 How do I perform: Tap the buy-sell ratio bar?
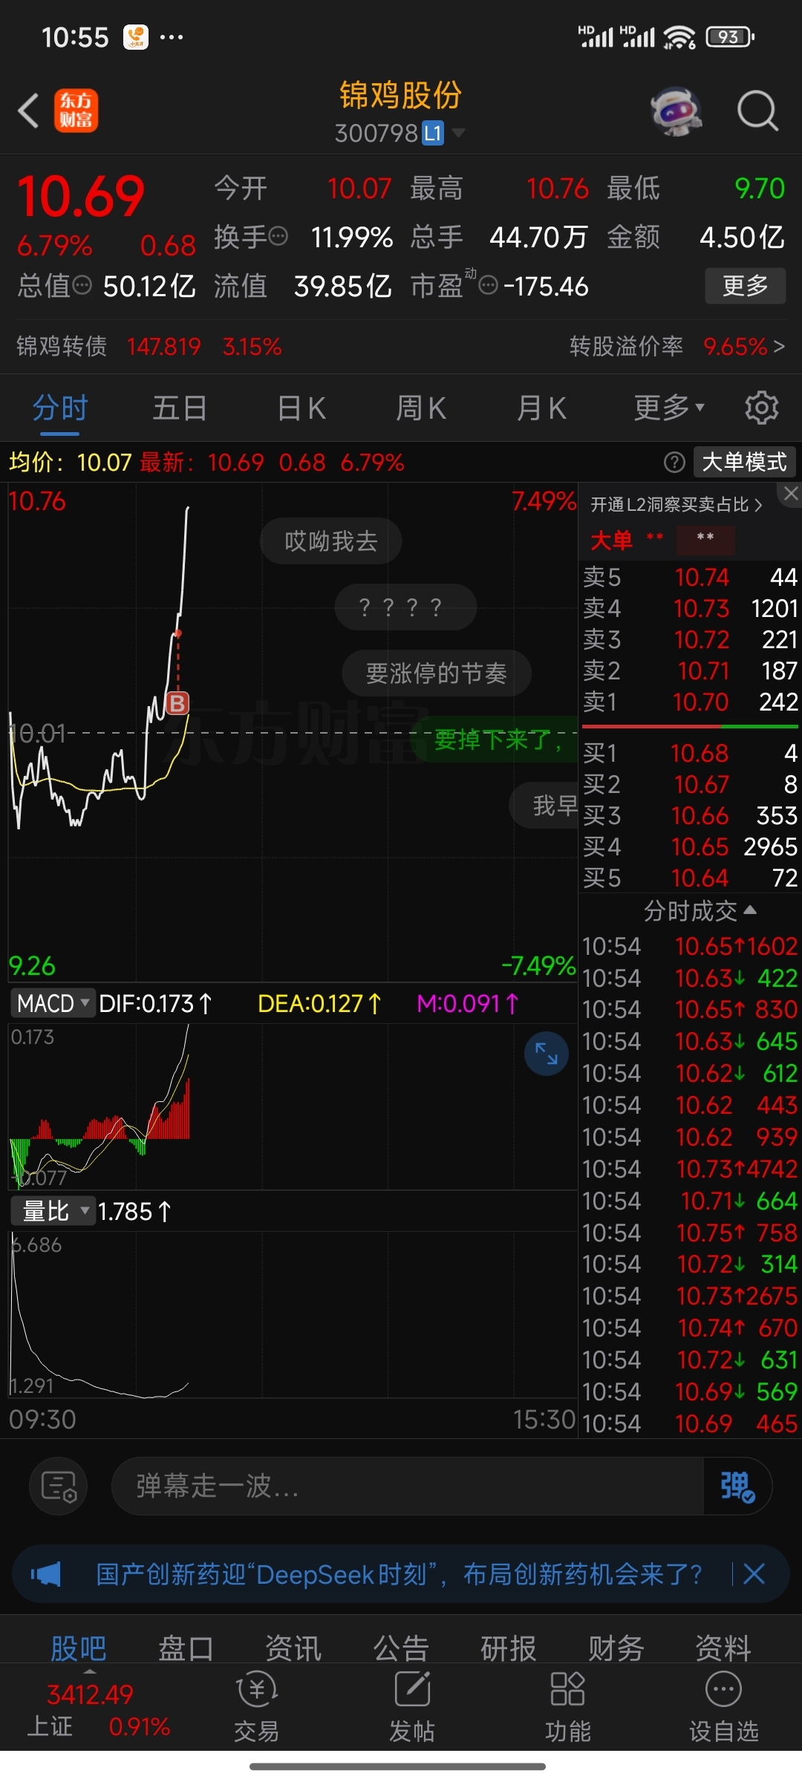(x=690, y=726)
